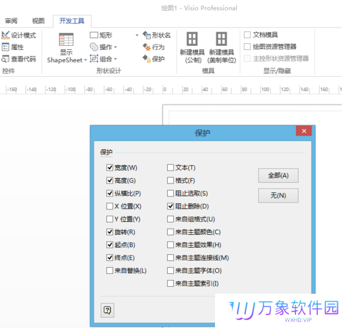Click the All 全部(A) button

point(278,175)
